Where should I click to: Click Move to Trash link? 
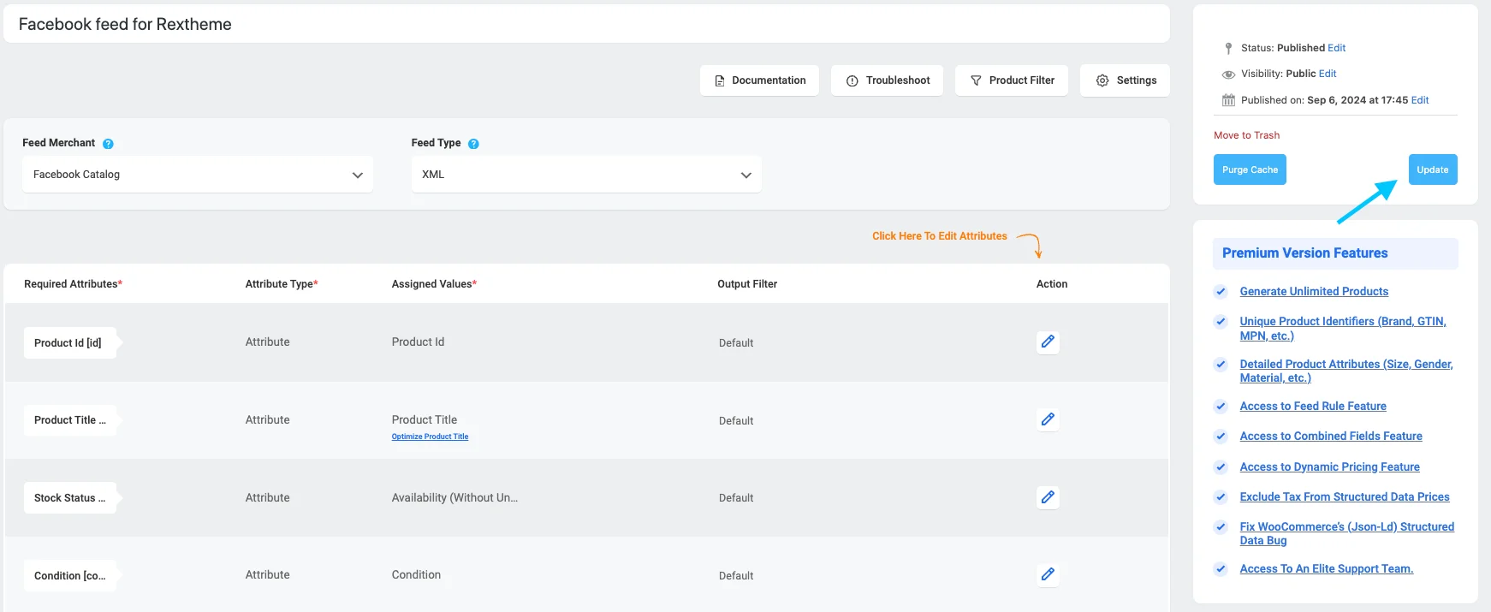pos(1246,135)
